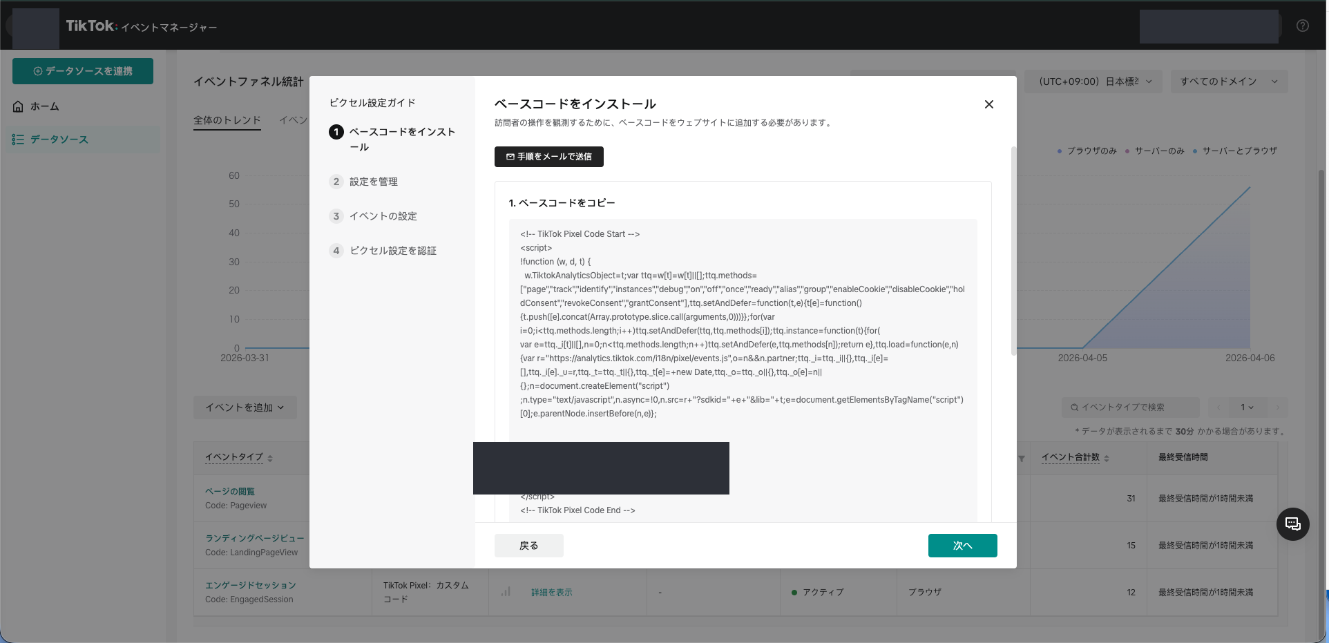Click the help question mark icon
The image size is (1329, 643).
[x=1302, y=26]
